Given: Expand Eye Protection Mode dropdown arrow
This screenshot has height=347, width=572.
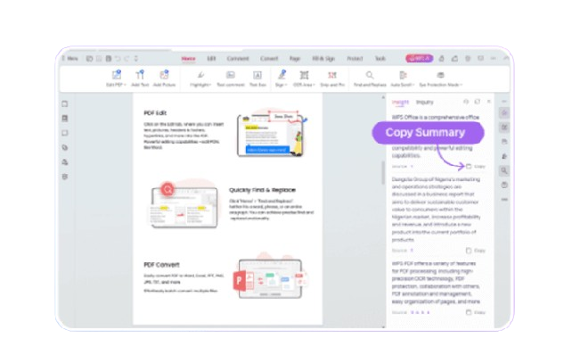Looking at the screenshot, I should (x=462, y=85).
